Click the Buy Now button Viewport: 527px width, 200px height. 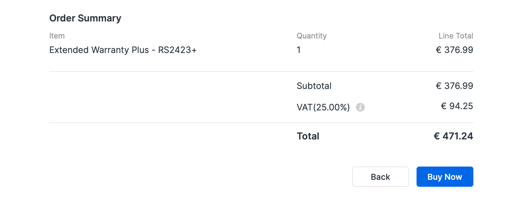point(445,177)
